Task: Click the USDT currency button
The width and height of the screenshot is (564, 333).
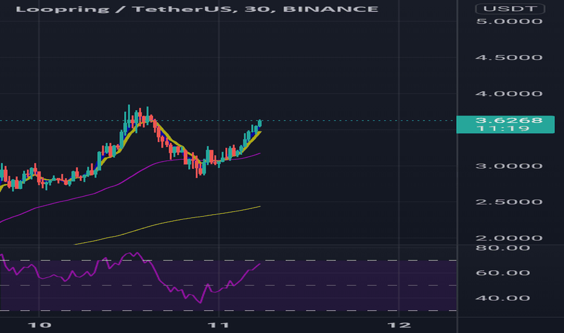Action: [510, 8]
